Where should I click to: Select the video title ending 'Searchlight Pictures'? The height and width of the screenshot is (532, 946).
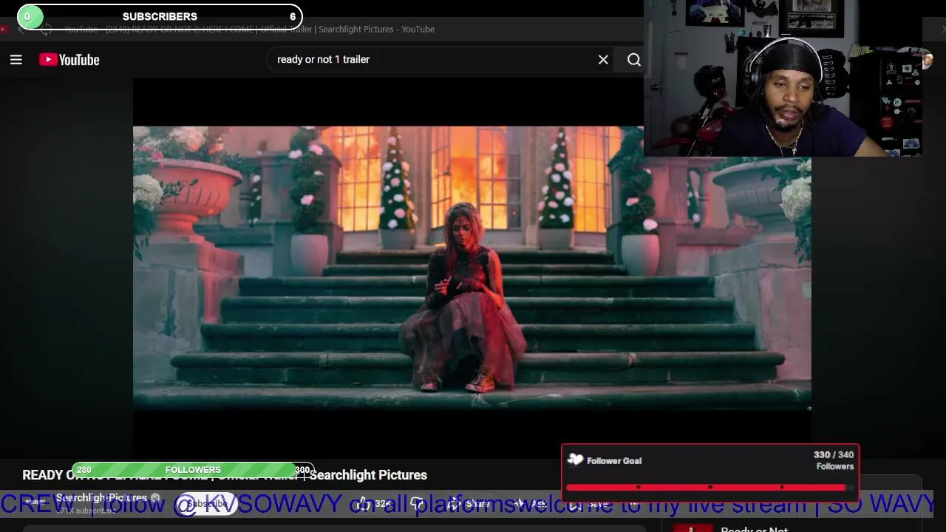pos(225,475)
